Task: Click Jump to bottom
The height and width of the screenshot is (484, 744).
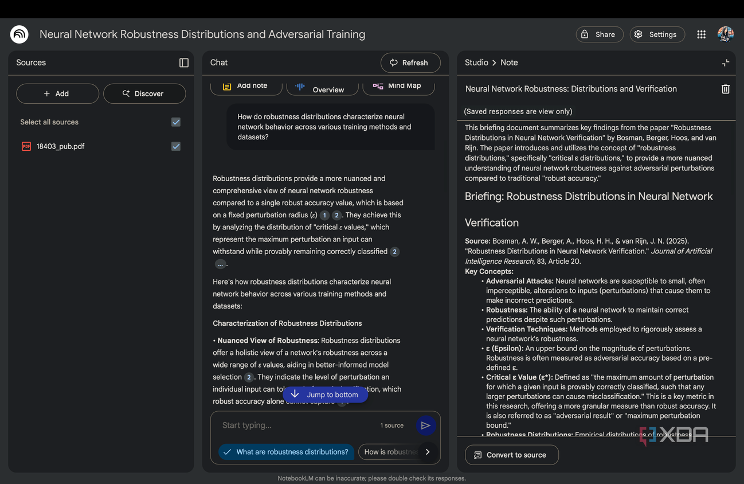Action: [325, 395]
